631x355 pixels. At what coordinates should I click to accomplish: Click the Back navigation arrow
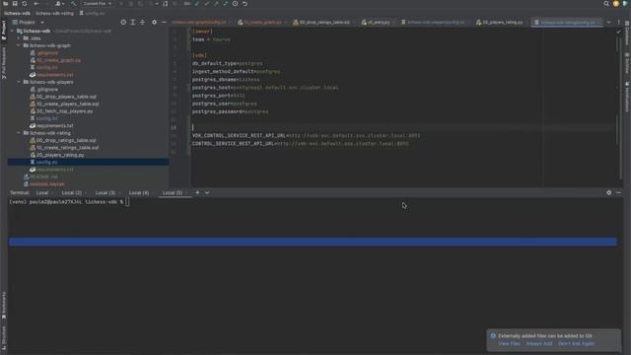(36, 4)
